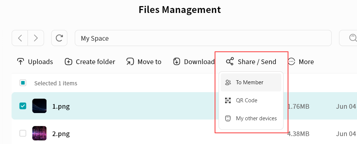Collapse the Share / Send dropdown

[x=251, y=62]
